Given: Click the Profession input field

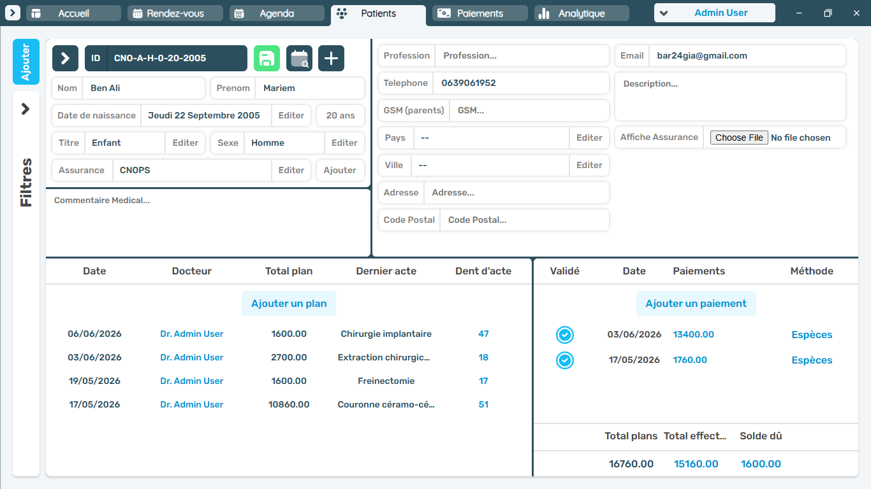Looking at the screenshot, I should [x=522, y=55].
